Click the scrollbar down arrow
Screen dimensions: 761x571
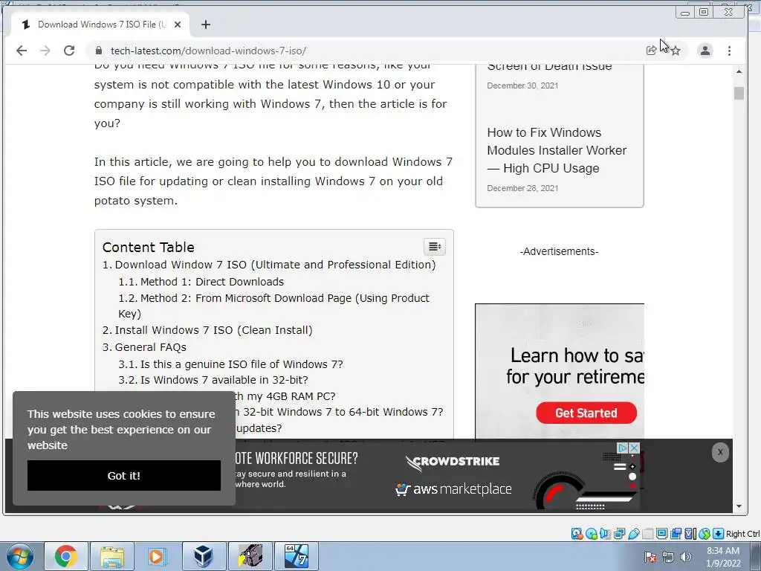coord(739,506)
